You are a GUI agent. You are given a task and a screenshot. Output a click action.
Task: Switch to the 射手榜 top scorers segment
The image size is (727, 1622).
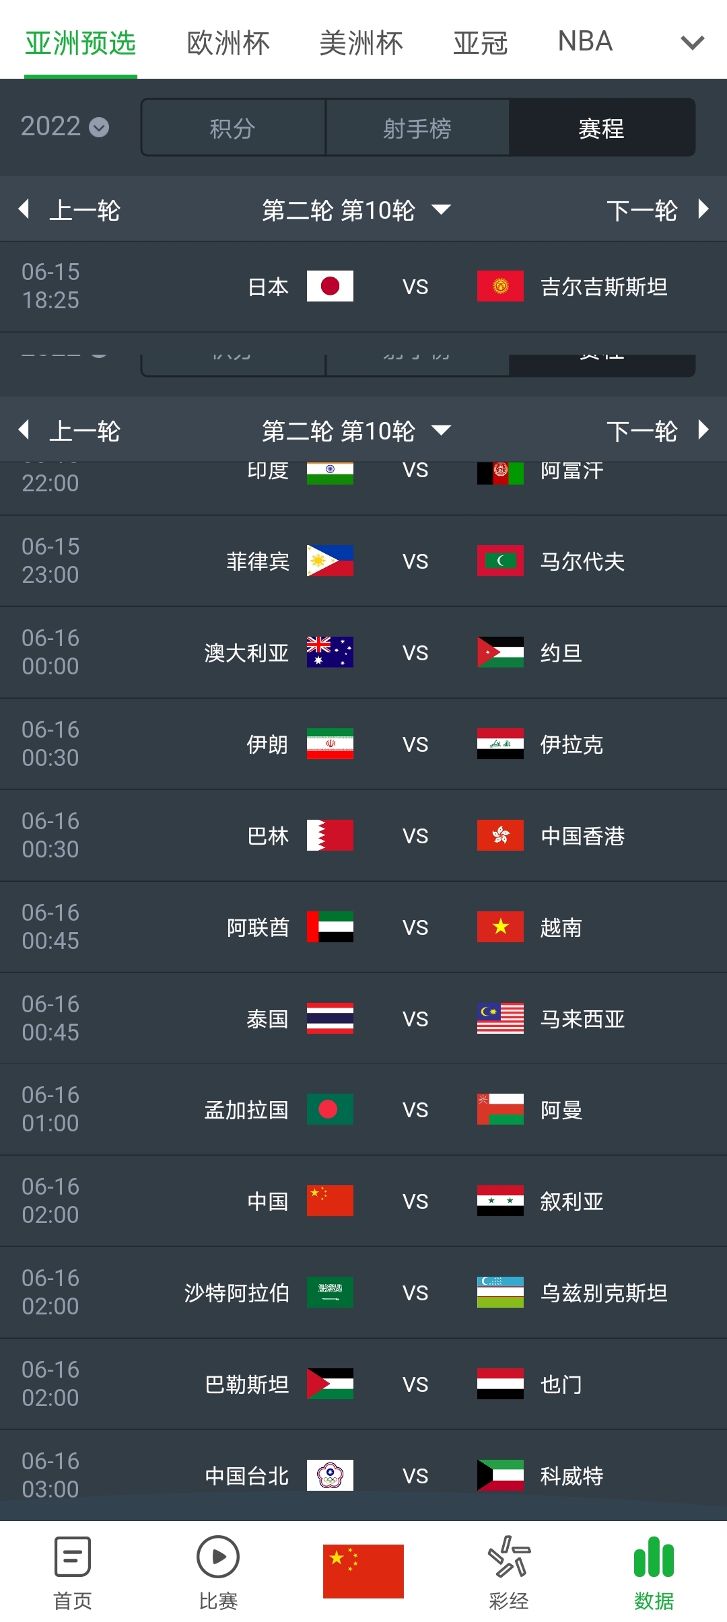(417, 128)
